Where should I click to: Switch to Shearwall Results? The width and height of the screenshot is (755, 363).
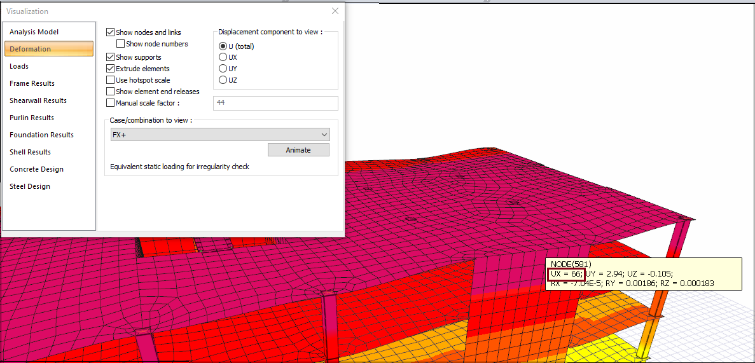point(38,100)
